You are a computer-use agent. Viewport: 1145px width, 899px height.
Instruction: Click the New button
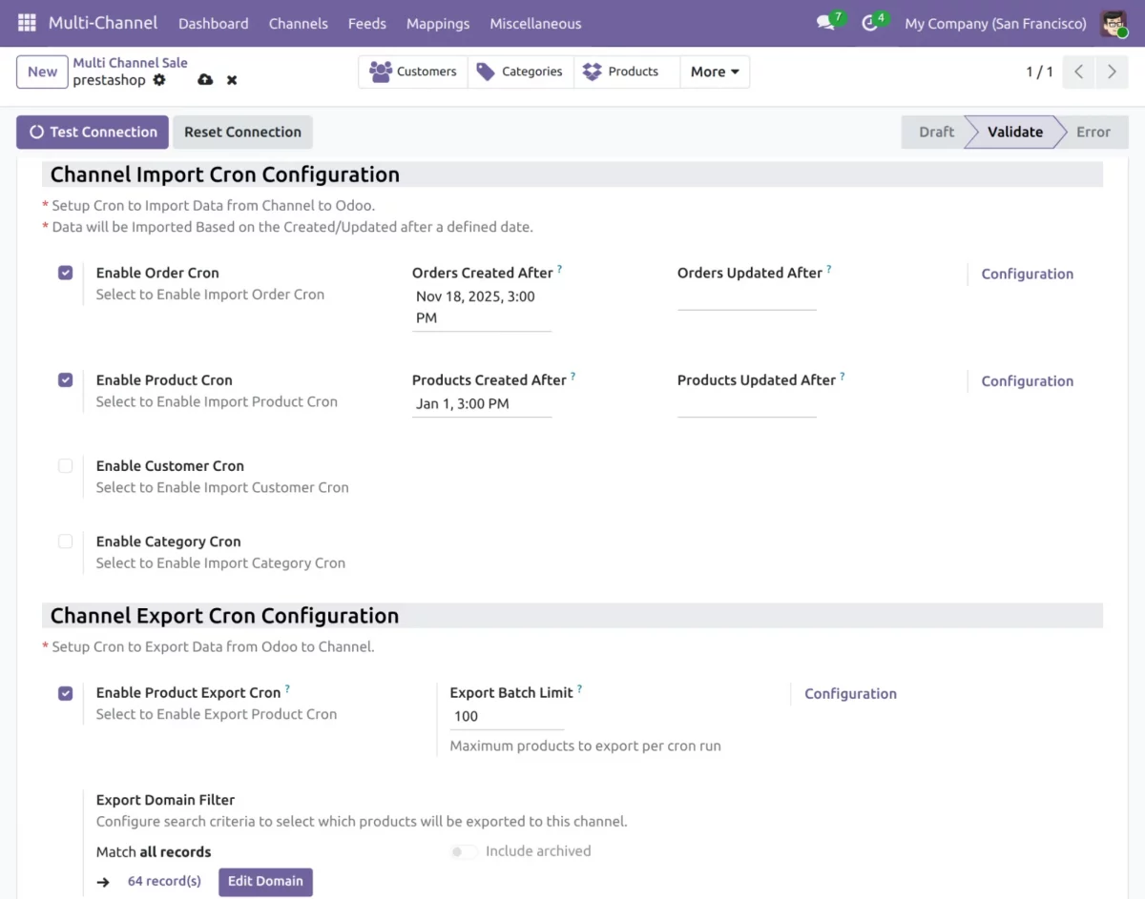(x=42, y=72)
